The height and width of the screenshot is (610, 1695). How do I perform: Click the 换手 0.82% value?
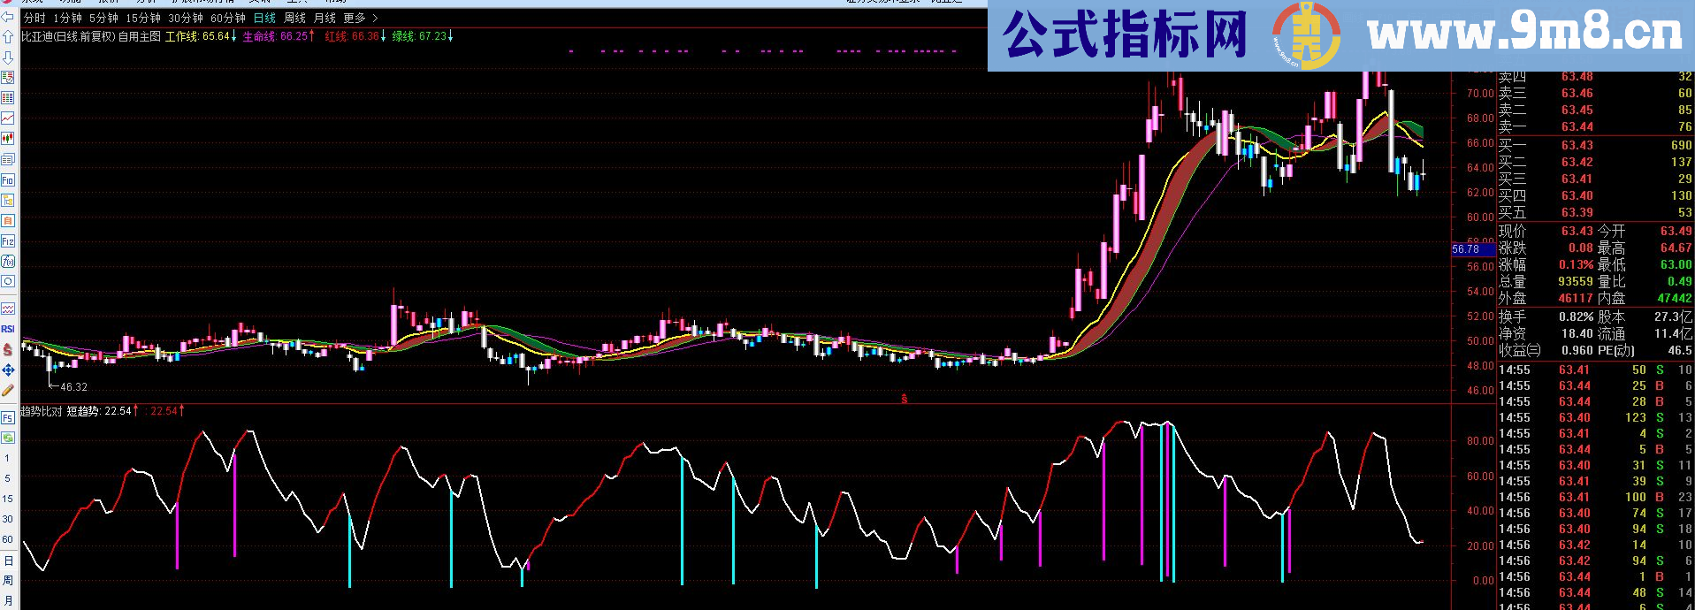point(1576,316)
